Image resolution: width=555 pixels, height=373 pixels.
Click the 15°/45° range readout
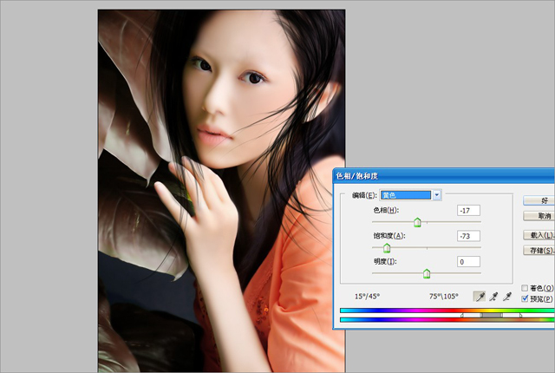point(367,297)
